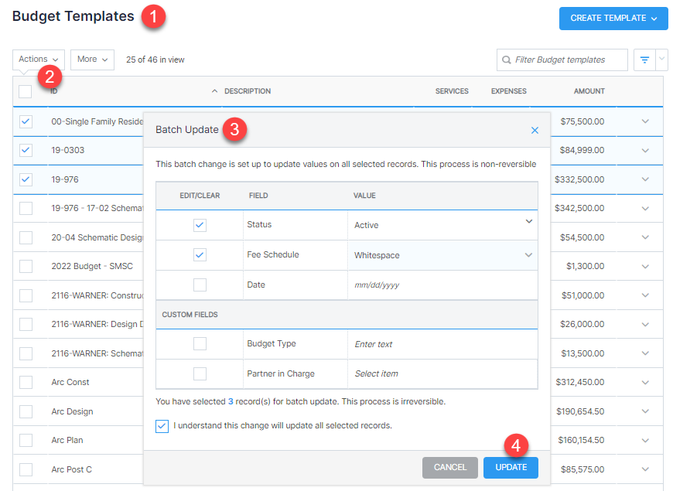Click the UPDATE button

[511, 467]
